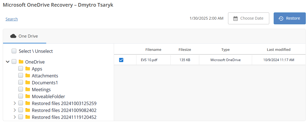Uncheck the EVS 10.pdf file checkbox
The image size is (308, 123).
coord(121,60)
